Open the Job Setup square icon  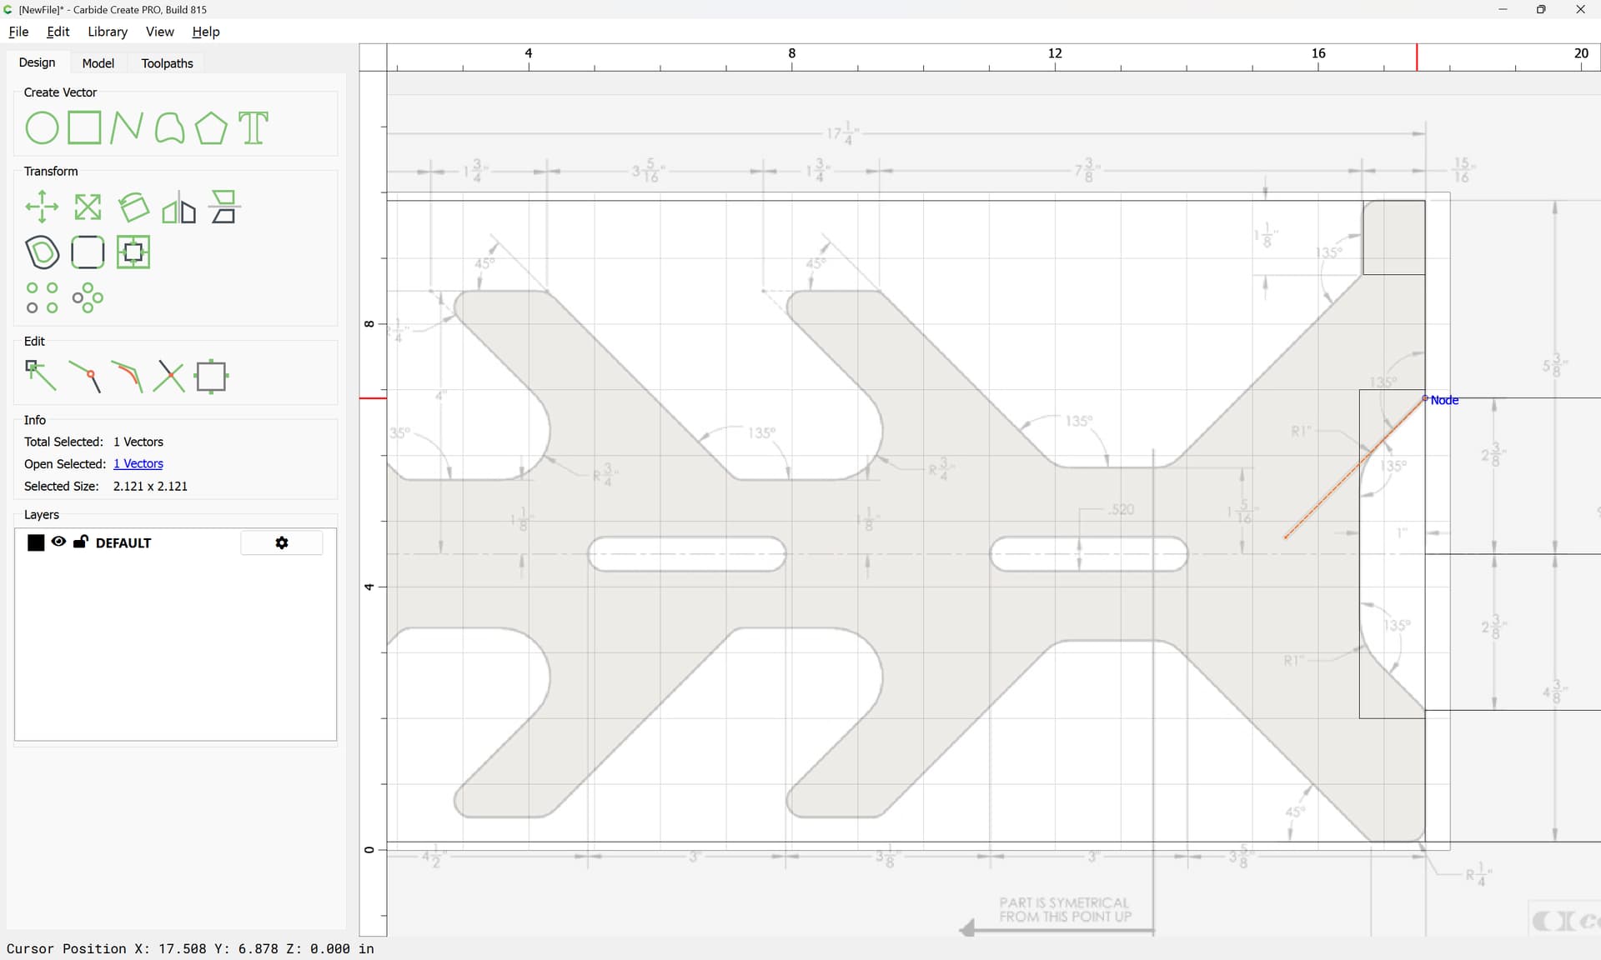coord(212,377)
